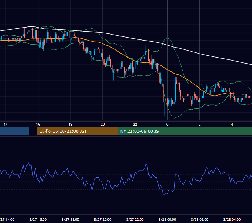Click the 4 hour axis label
The width and height of the screenshot is (252, 223).
232,125
